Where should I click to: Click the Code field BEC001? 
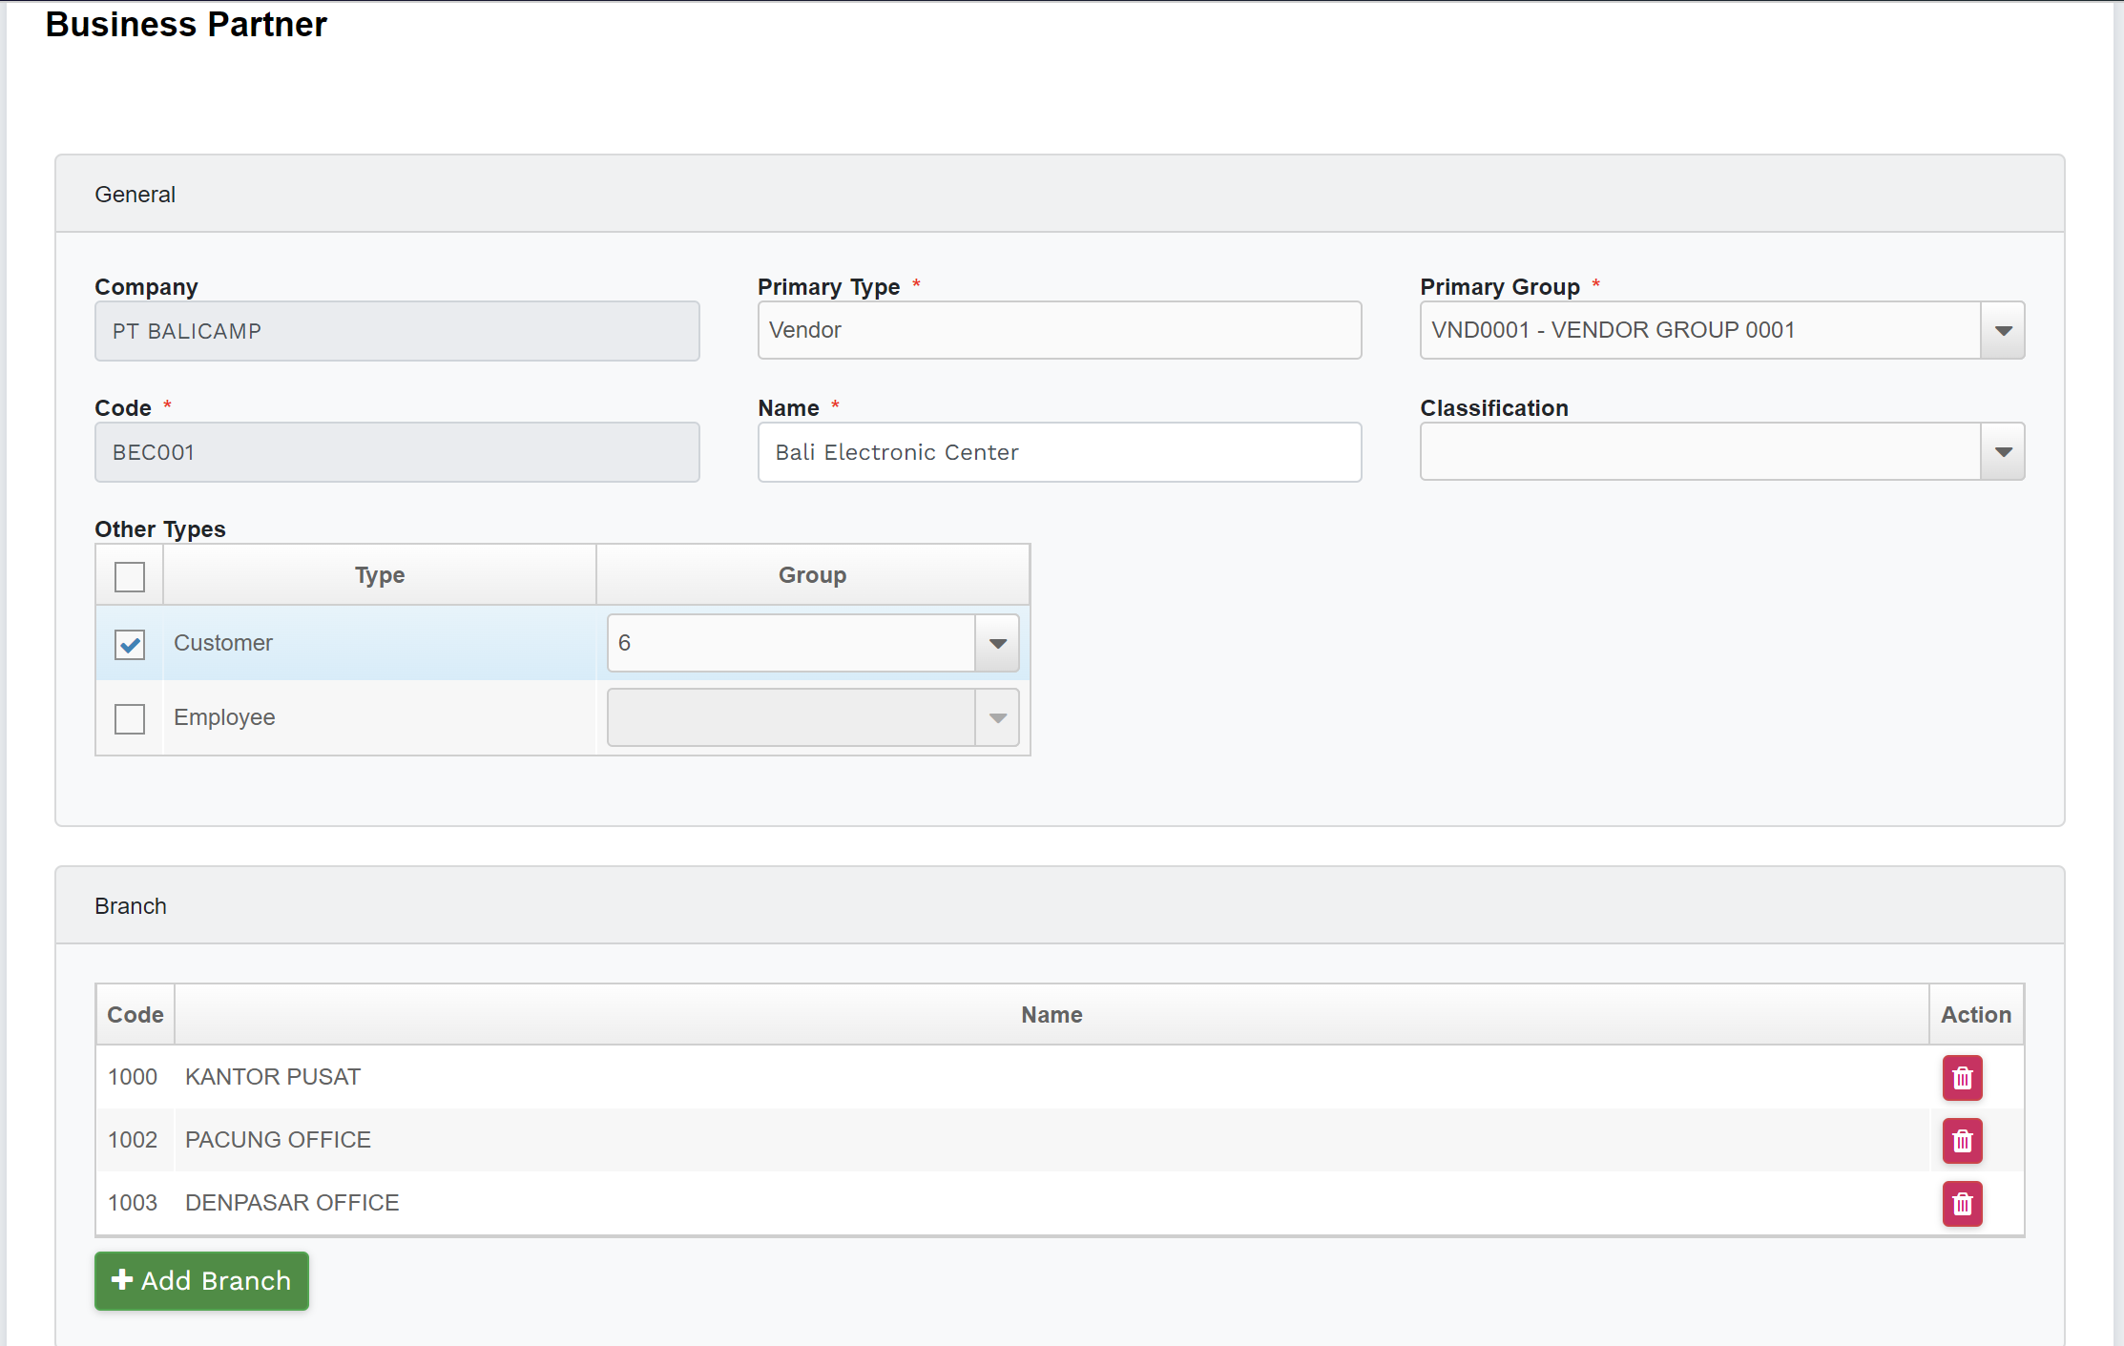coord(397,452)
